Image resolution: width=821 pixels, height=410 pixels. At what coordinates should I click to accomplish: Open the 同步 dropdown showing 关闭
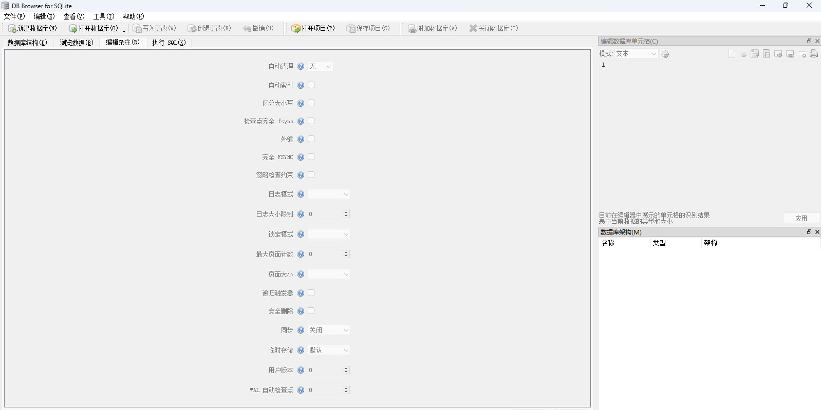pos(329,330)
